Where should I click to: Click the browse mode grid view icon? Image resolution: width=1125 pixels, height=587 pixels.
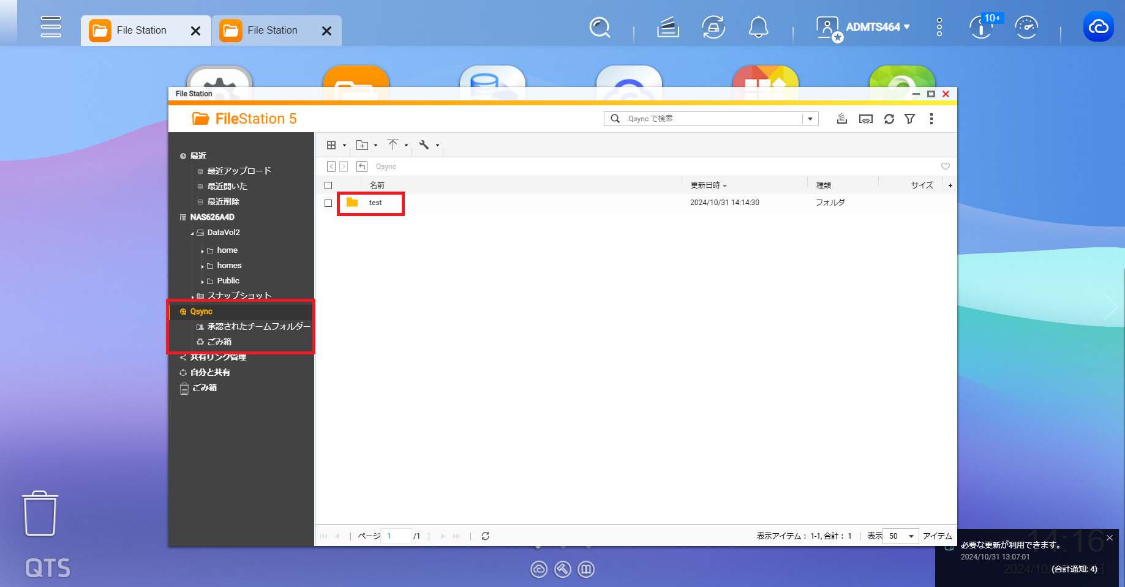click(331, 145)
